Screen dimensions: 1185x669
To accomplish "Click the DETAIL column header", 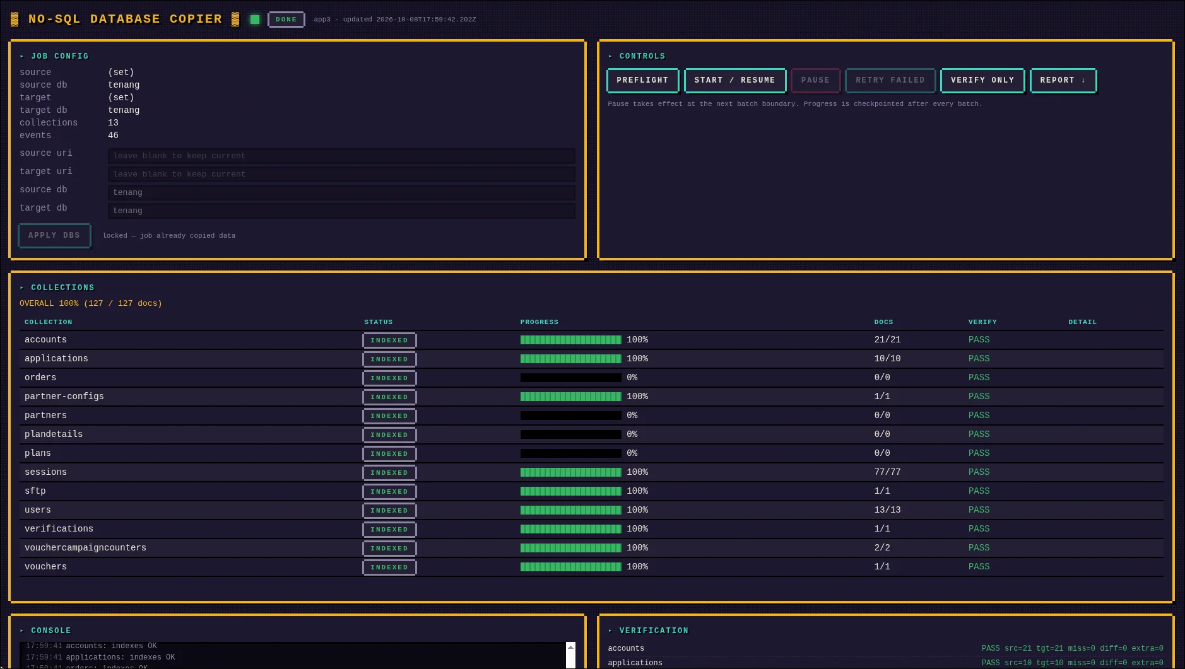I will (1083, 322).
